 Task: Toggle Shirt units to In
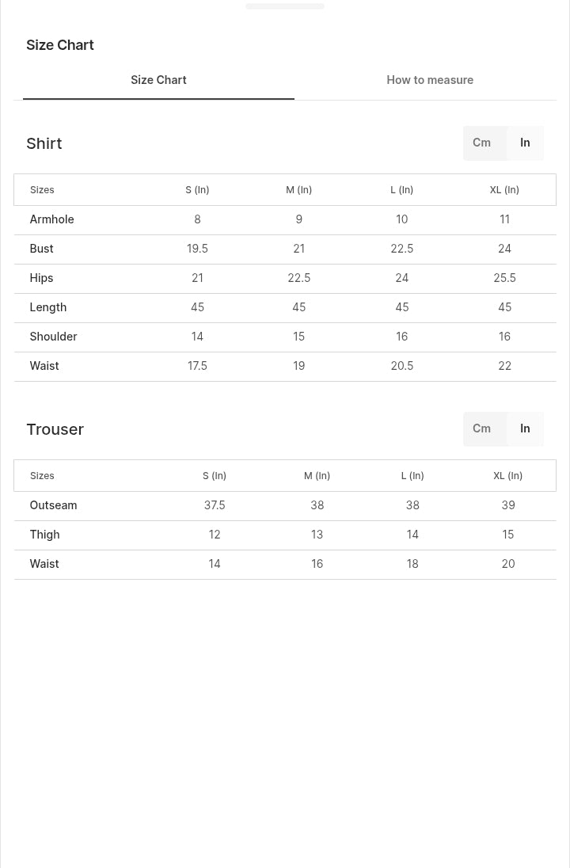coord(525,143)
